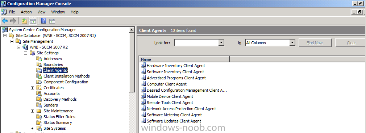Select Computer Client Agent text
Viewport: 366px width, 133px height.
click(167, 84)
